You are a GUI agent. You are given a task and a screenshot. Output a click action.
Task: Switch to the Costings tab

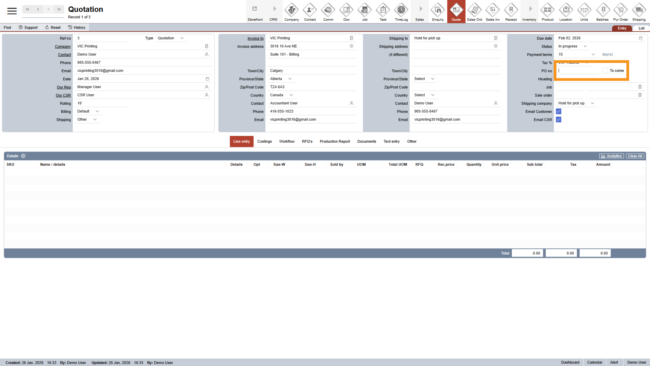click(264, 142)
